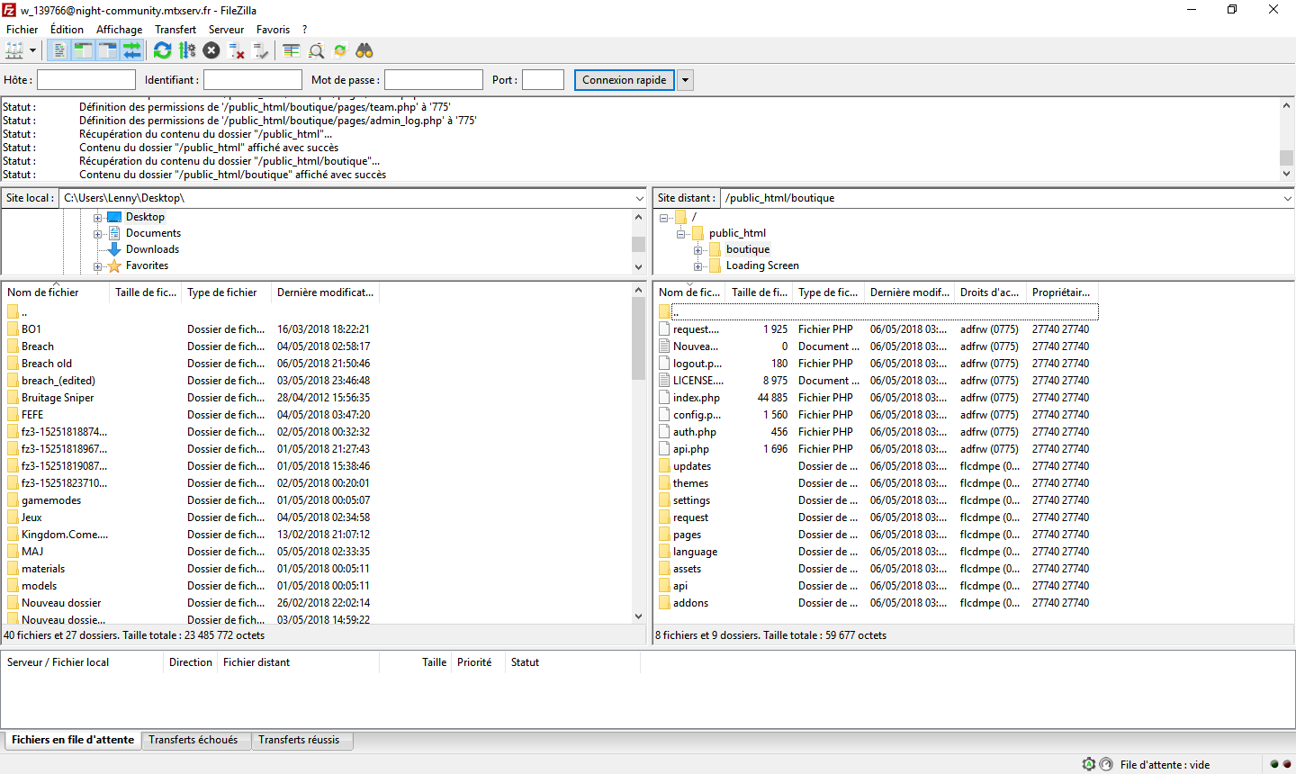Toggle local directory tree display
This screenshot has height=774, width=1296.
[83, 50]
